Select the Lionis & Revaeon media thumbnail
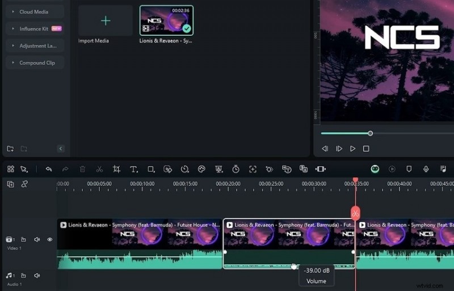 tap(166, 20)
